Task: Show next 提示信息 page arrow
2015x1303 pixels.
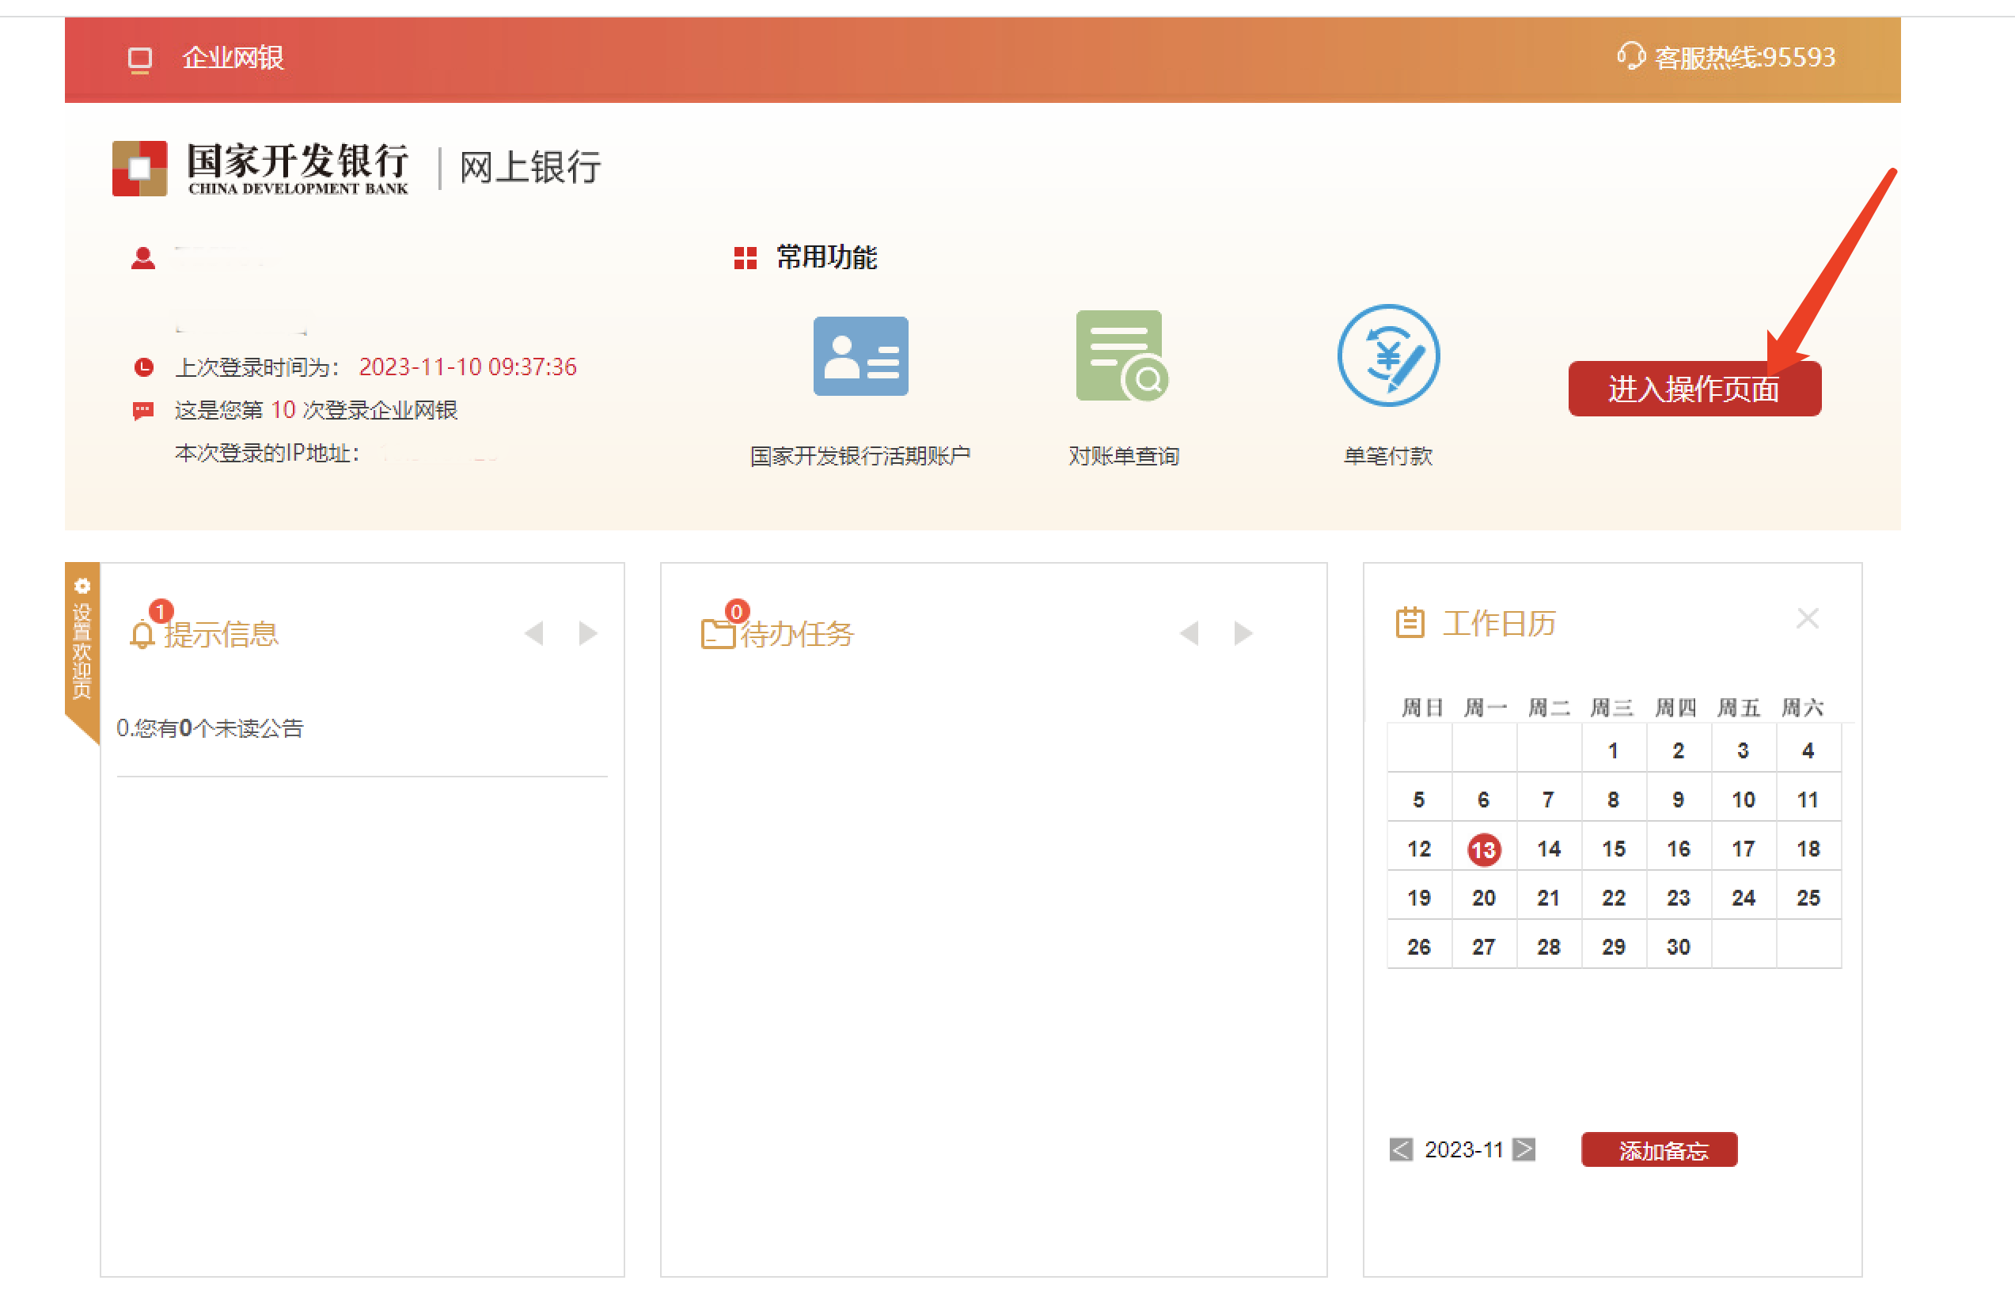Action: point(588,633)
